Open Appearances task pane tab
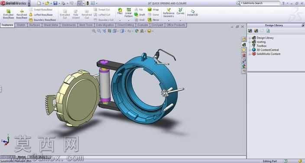This screenshot has width=305, height=163. (x=244, y=66)
